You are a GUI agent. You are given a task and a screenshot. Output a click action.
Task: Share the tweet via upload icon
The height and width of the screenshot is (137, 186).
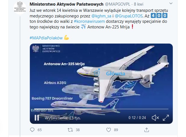(x=147, y=130)
